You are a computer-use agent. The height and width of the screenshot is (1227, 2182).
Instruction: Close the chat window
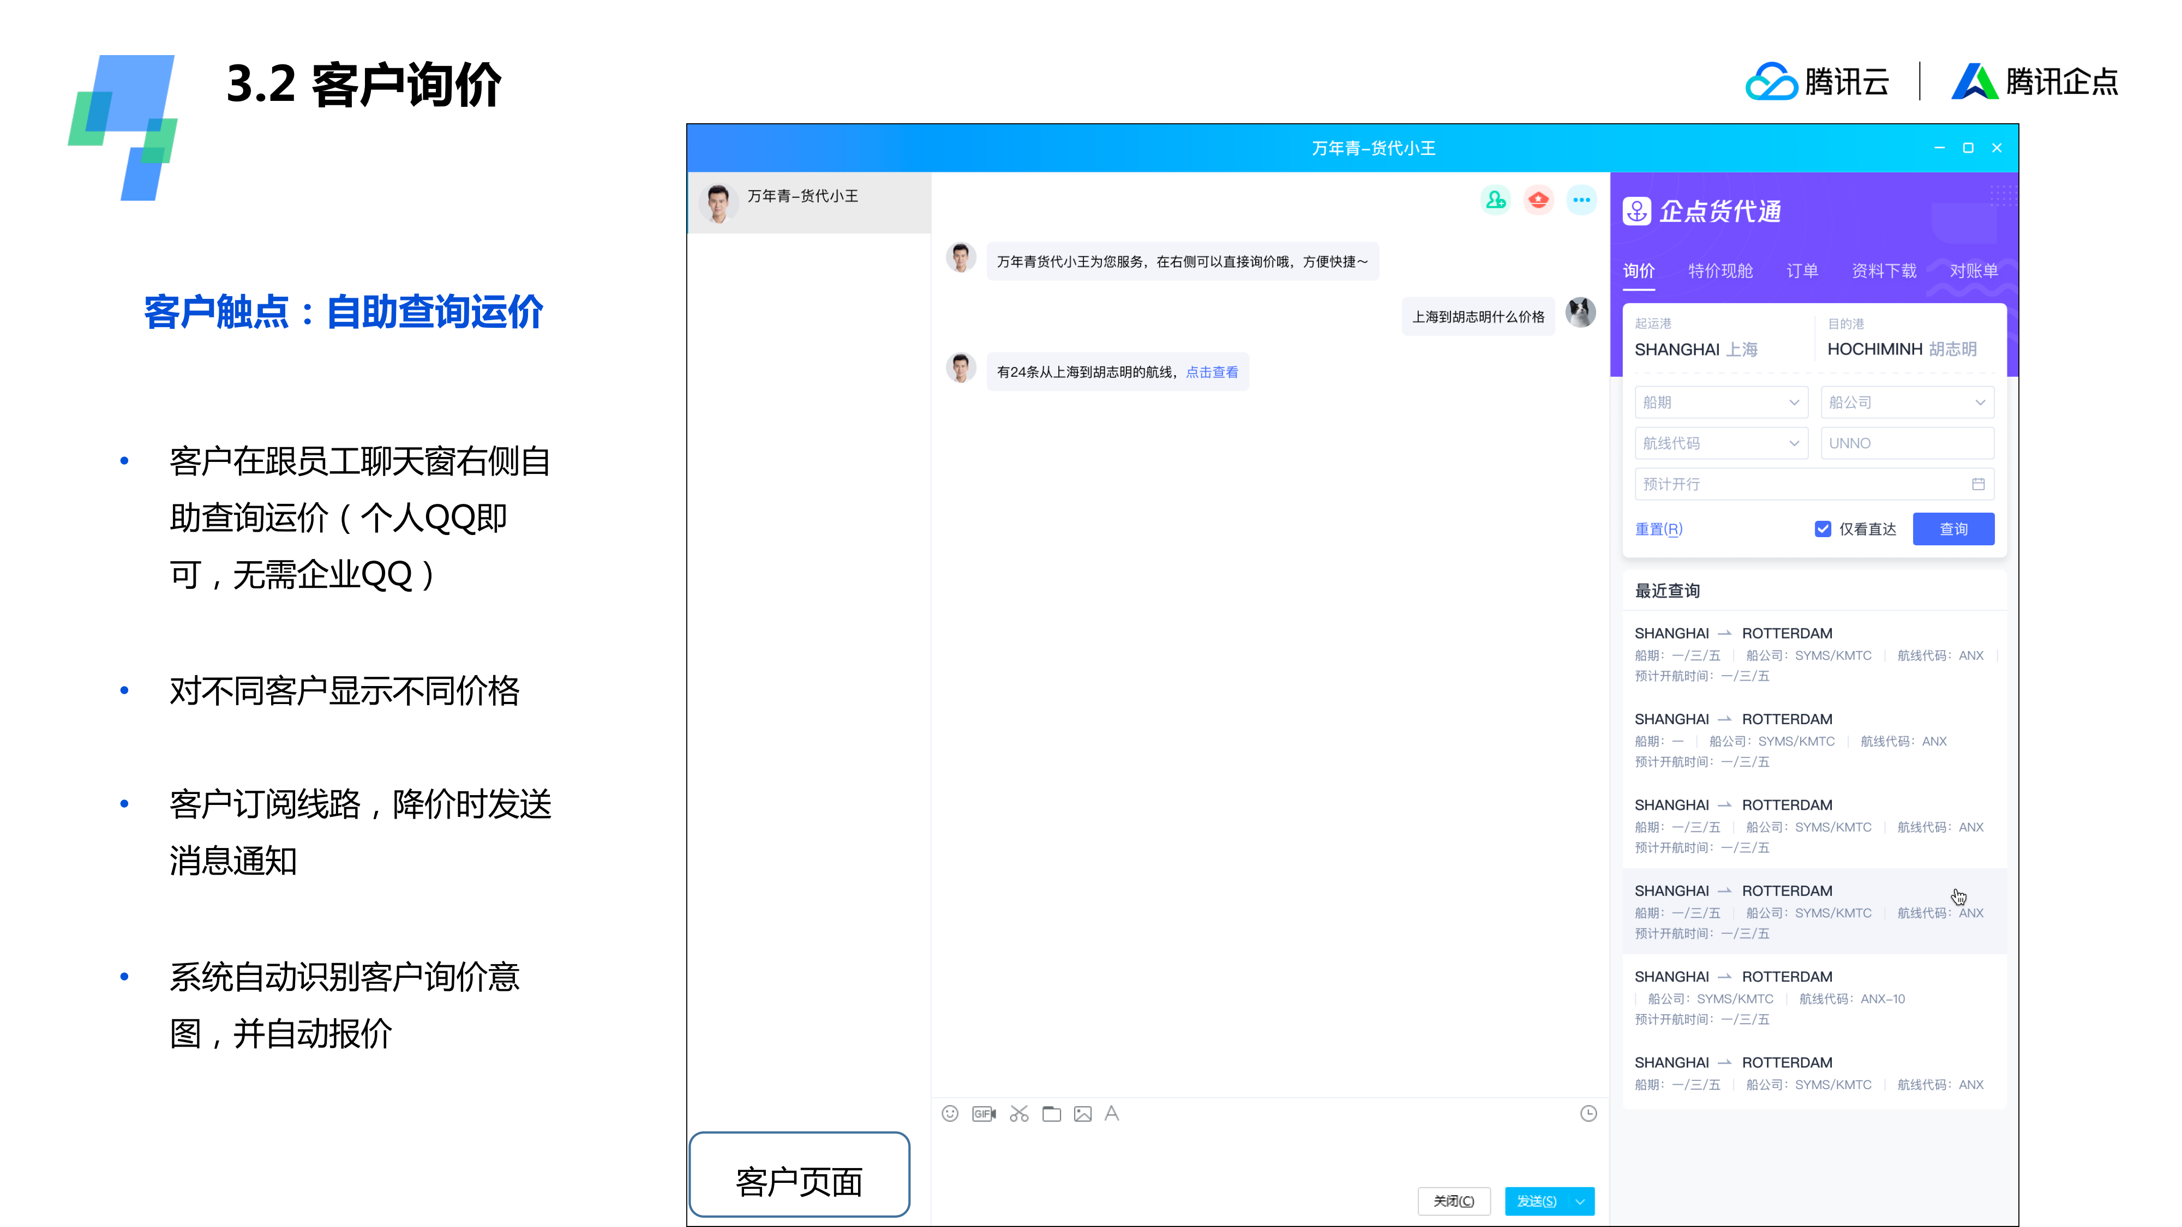1997,148
